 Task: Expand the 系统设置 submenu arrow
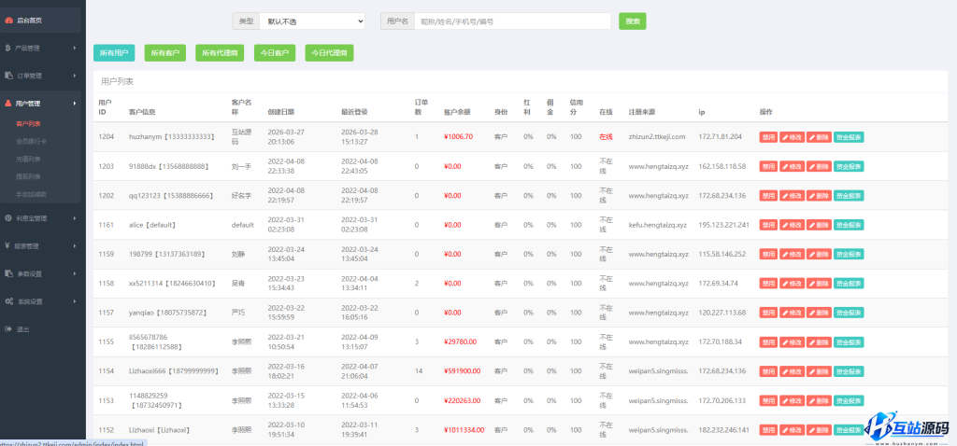[75, 301]
